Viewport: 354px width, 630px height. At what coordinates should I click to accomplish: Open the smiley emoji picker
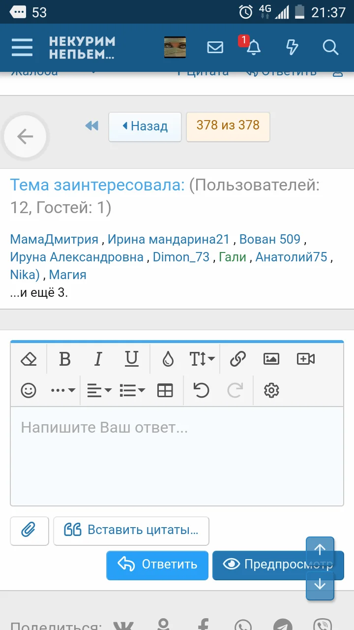(29, 391)
